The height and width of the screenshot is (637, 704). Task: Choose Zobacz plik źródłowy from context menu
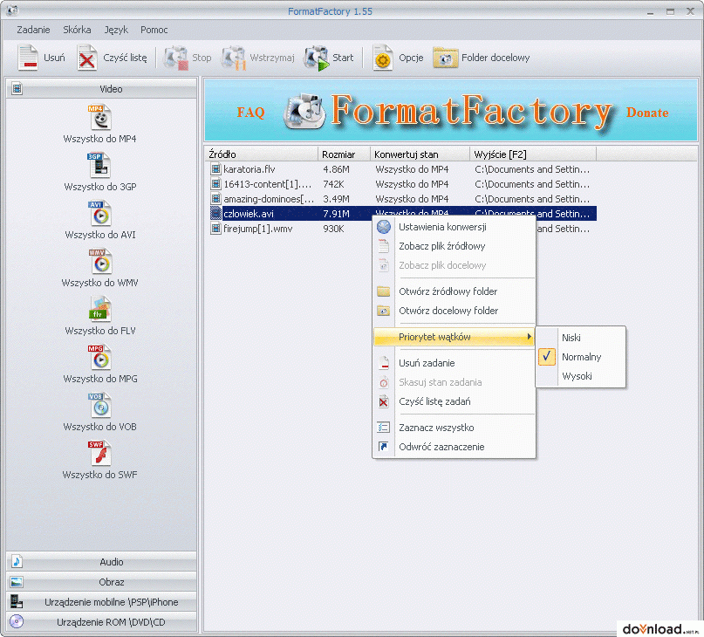(454, 246)
